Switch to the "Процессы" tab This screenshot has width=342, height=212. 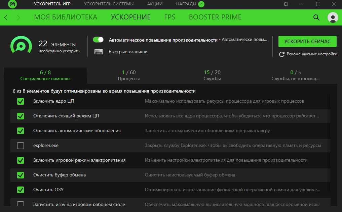[129, 75]
